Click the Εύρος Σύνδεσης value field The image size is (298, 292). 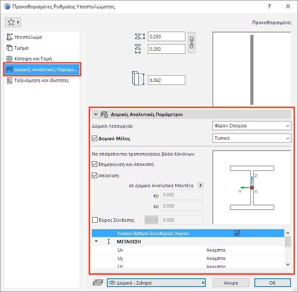coord(182,220)
